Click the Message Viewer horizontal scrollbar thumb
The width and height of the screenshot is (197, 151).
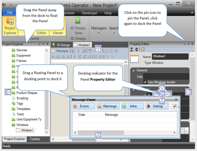[x=101, y=133]
